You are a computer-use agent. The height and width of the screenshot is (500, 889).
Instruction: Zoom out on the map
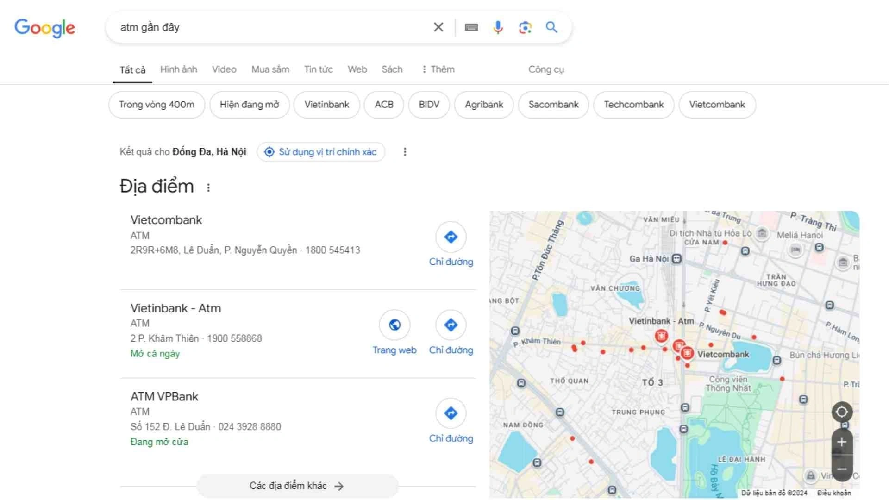pos(842,469)
